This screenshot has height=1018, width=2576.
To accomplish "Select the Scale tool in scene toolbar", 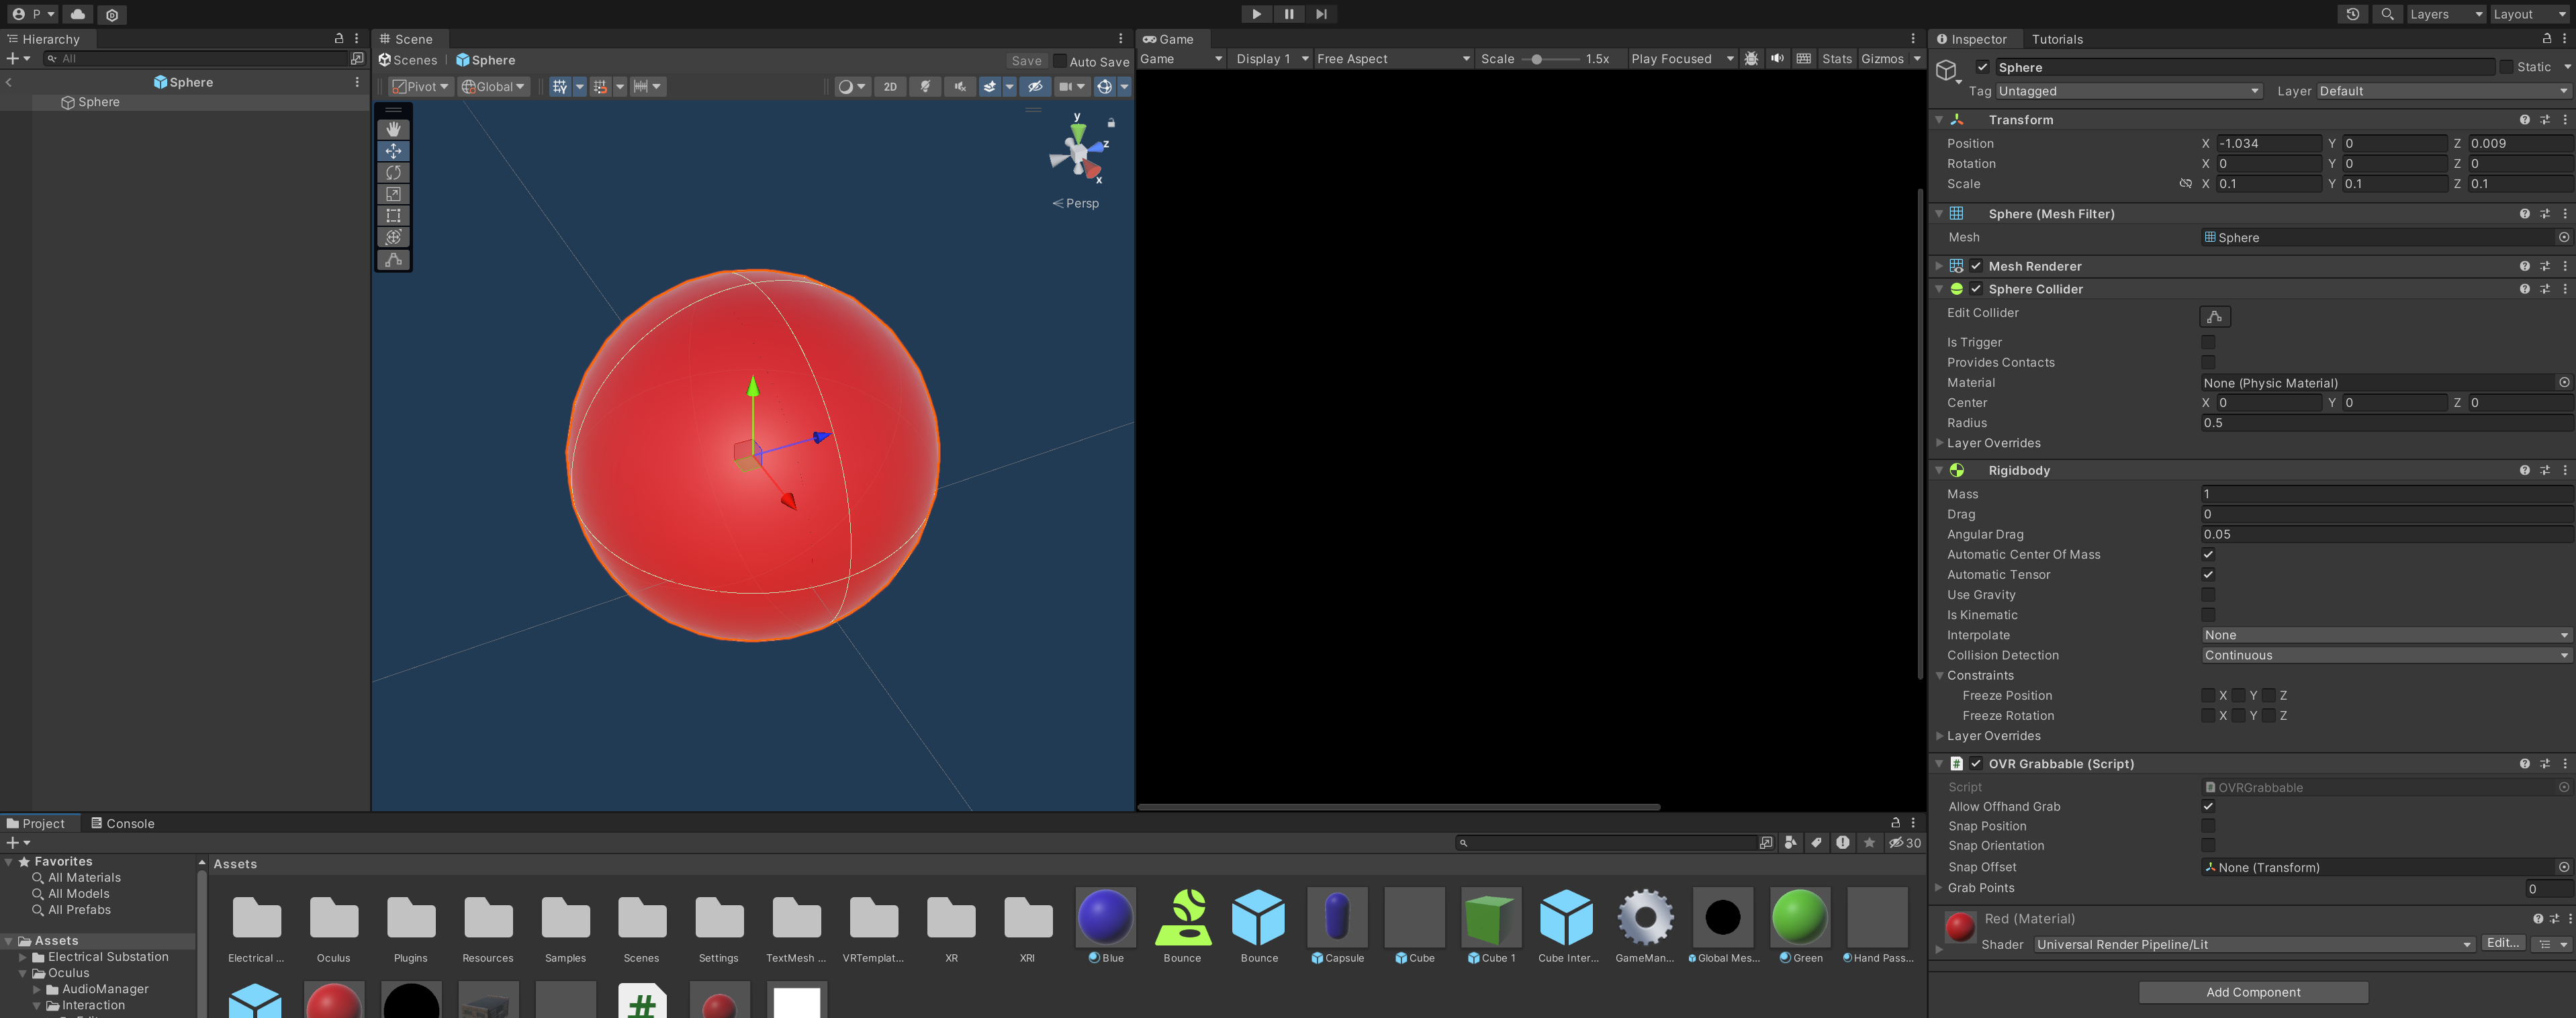I will [x=393, y=194].
